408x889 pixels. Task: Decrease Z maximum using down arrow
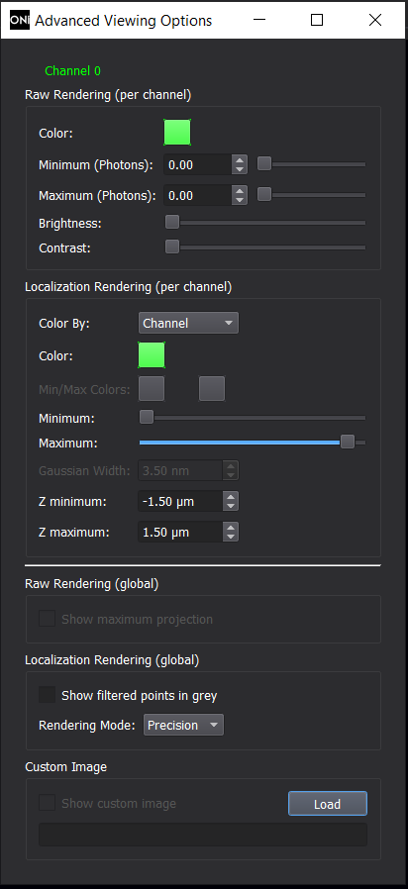pos(231,537)
